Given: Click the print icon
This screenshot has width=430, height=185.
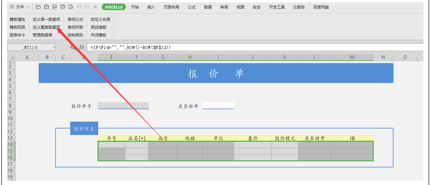Looking at the screenshot, I should pos(63,7).
